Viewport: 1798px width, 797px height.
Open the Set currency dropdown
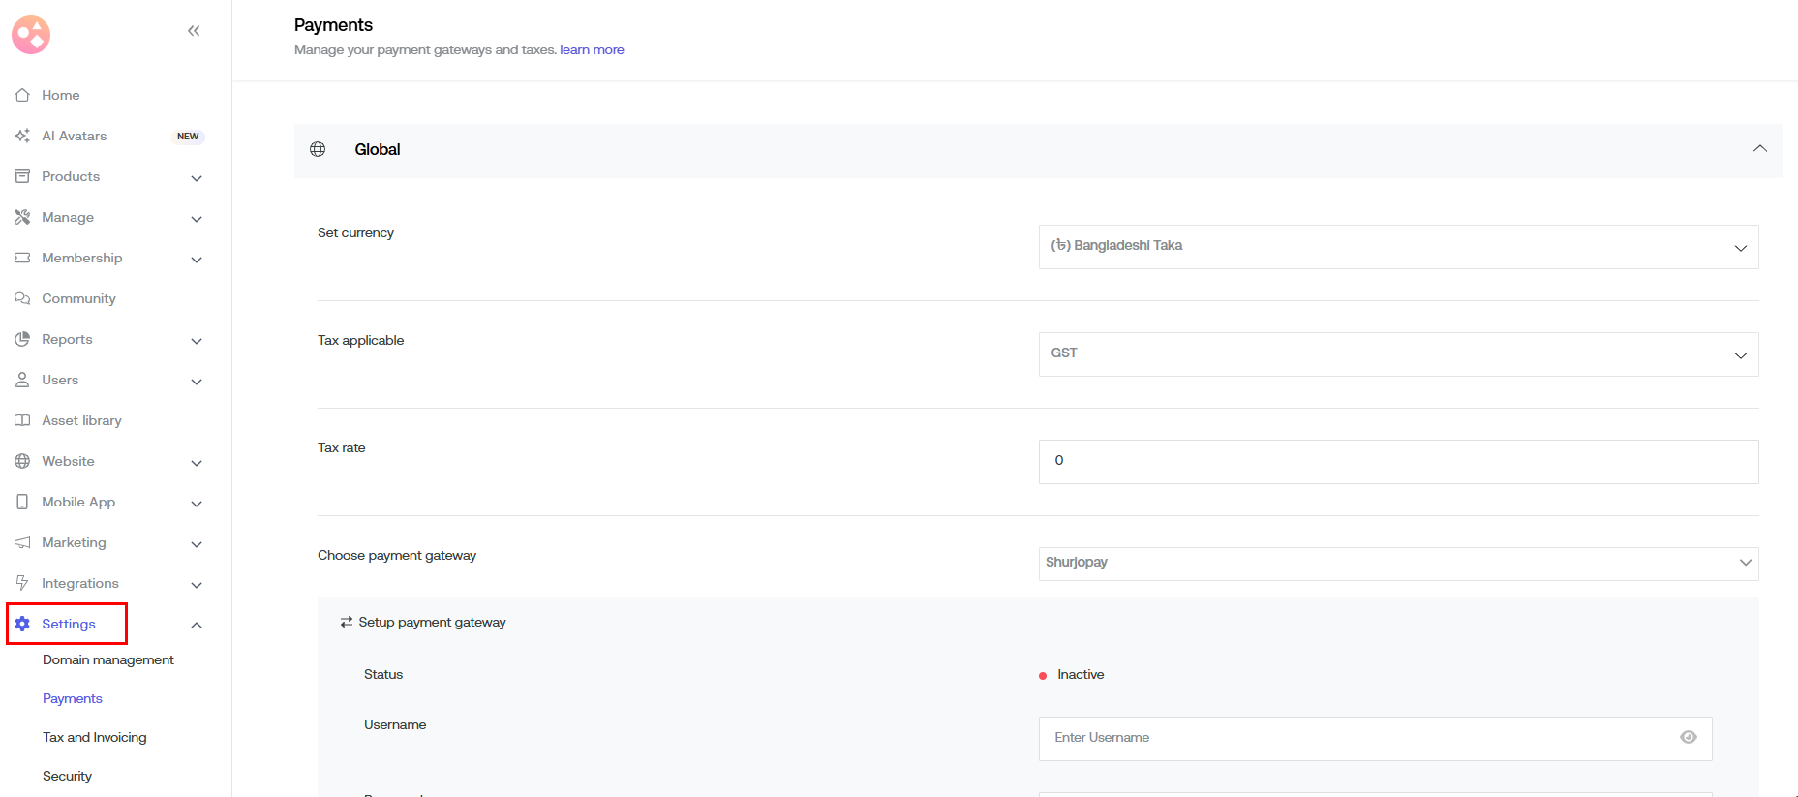pyautogui.click(x=1397, y=247)
